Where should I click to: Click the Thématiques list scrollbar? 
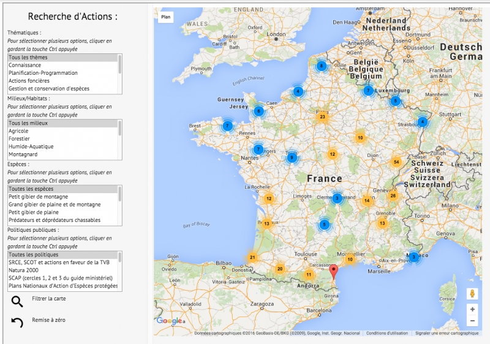[119, 64]
